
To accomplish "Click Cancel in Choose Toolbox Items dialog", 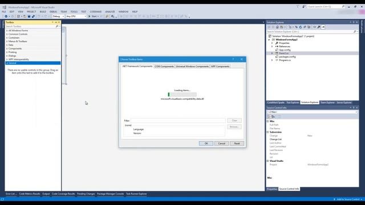I will (221, 143).
